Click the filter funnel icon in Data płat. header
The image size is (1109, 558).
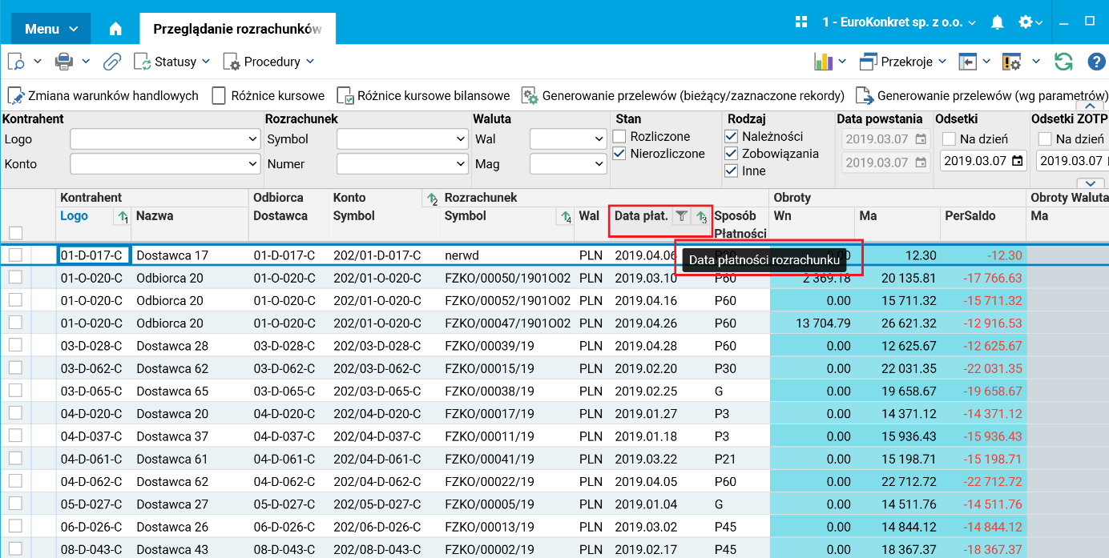(x=681, y=215)
